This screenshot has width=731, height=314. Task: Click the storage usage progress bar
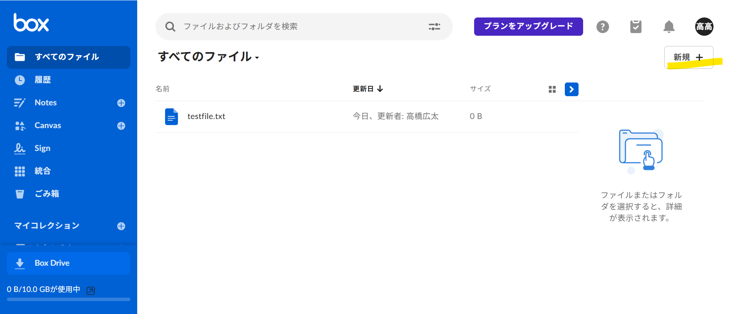tap(68, 300)
